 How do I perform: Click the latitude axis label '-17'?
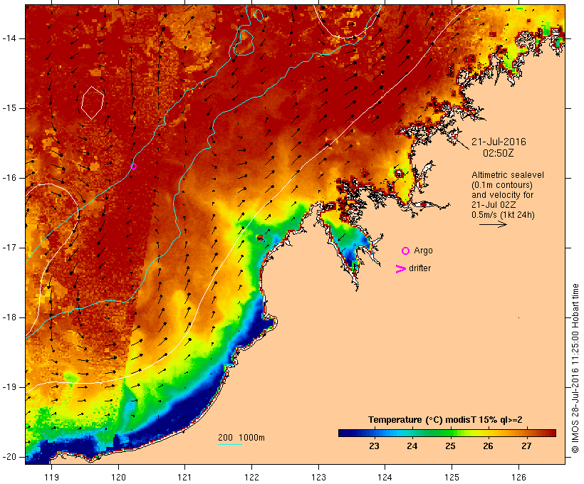coord(9,248)
